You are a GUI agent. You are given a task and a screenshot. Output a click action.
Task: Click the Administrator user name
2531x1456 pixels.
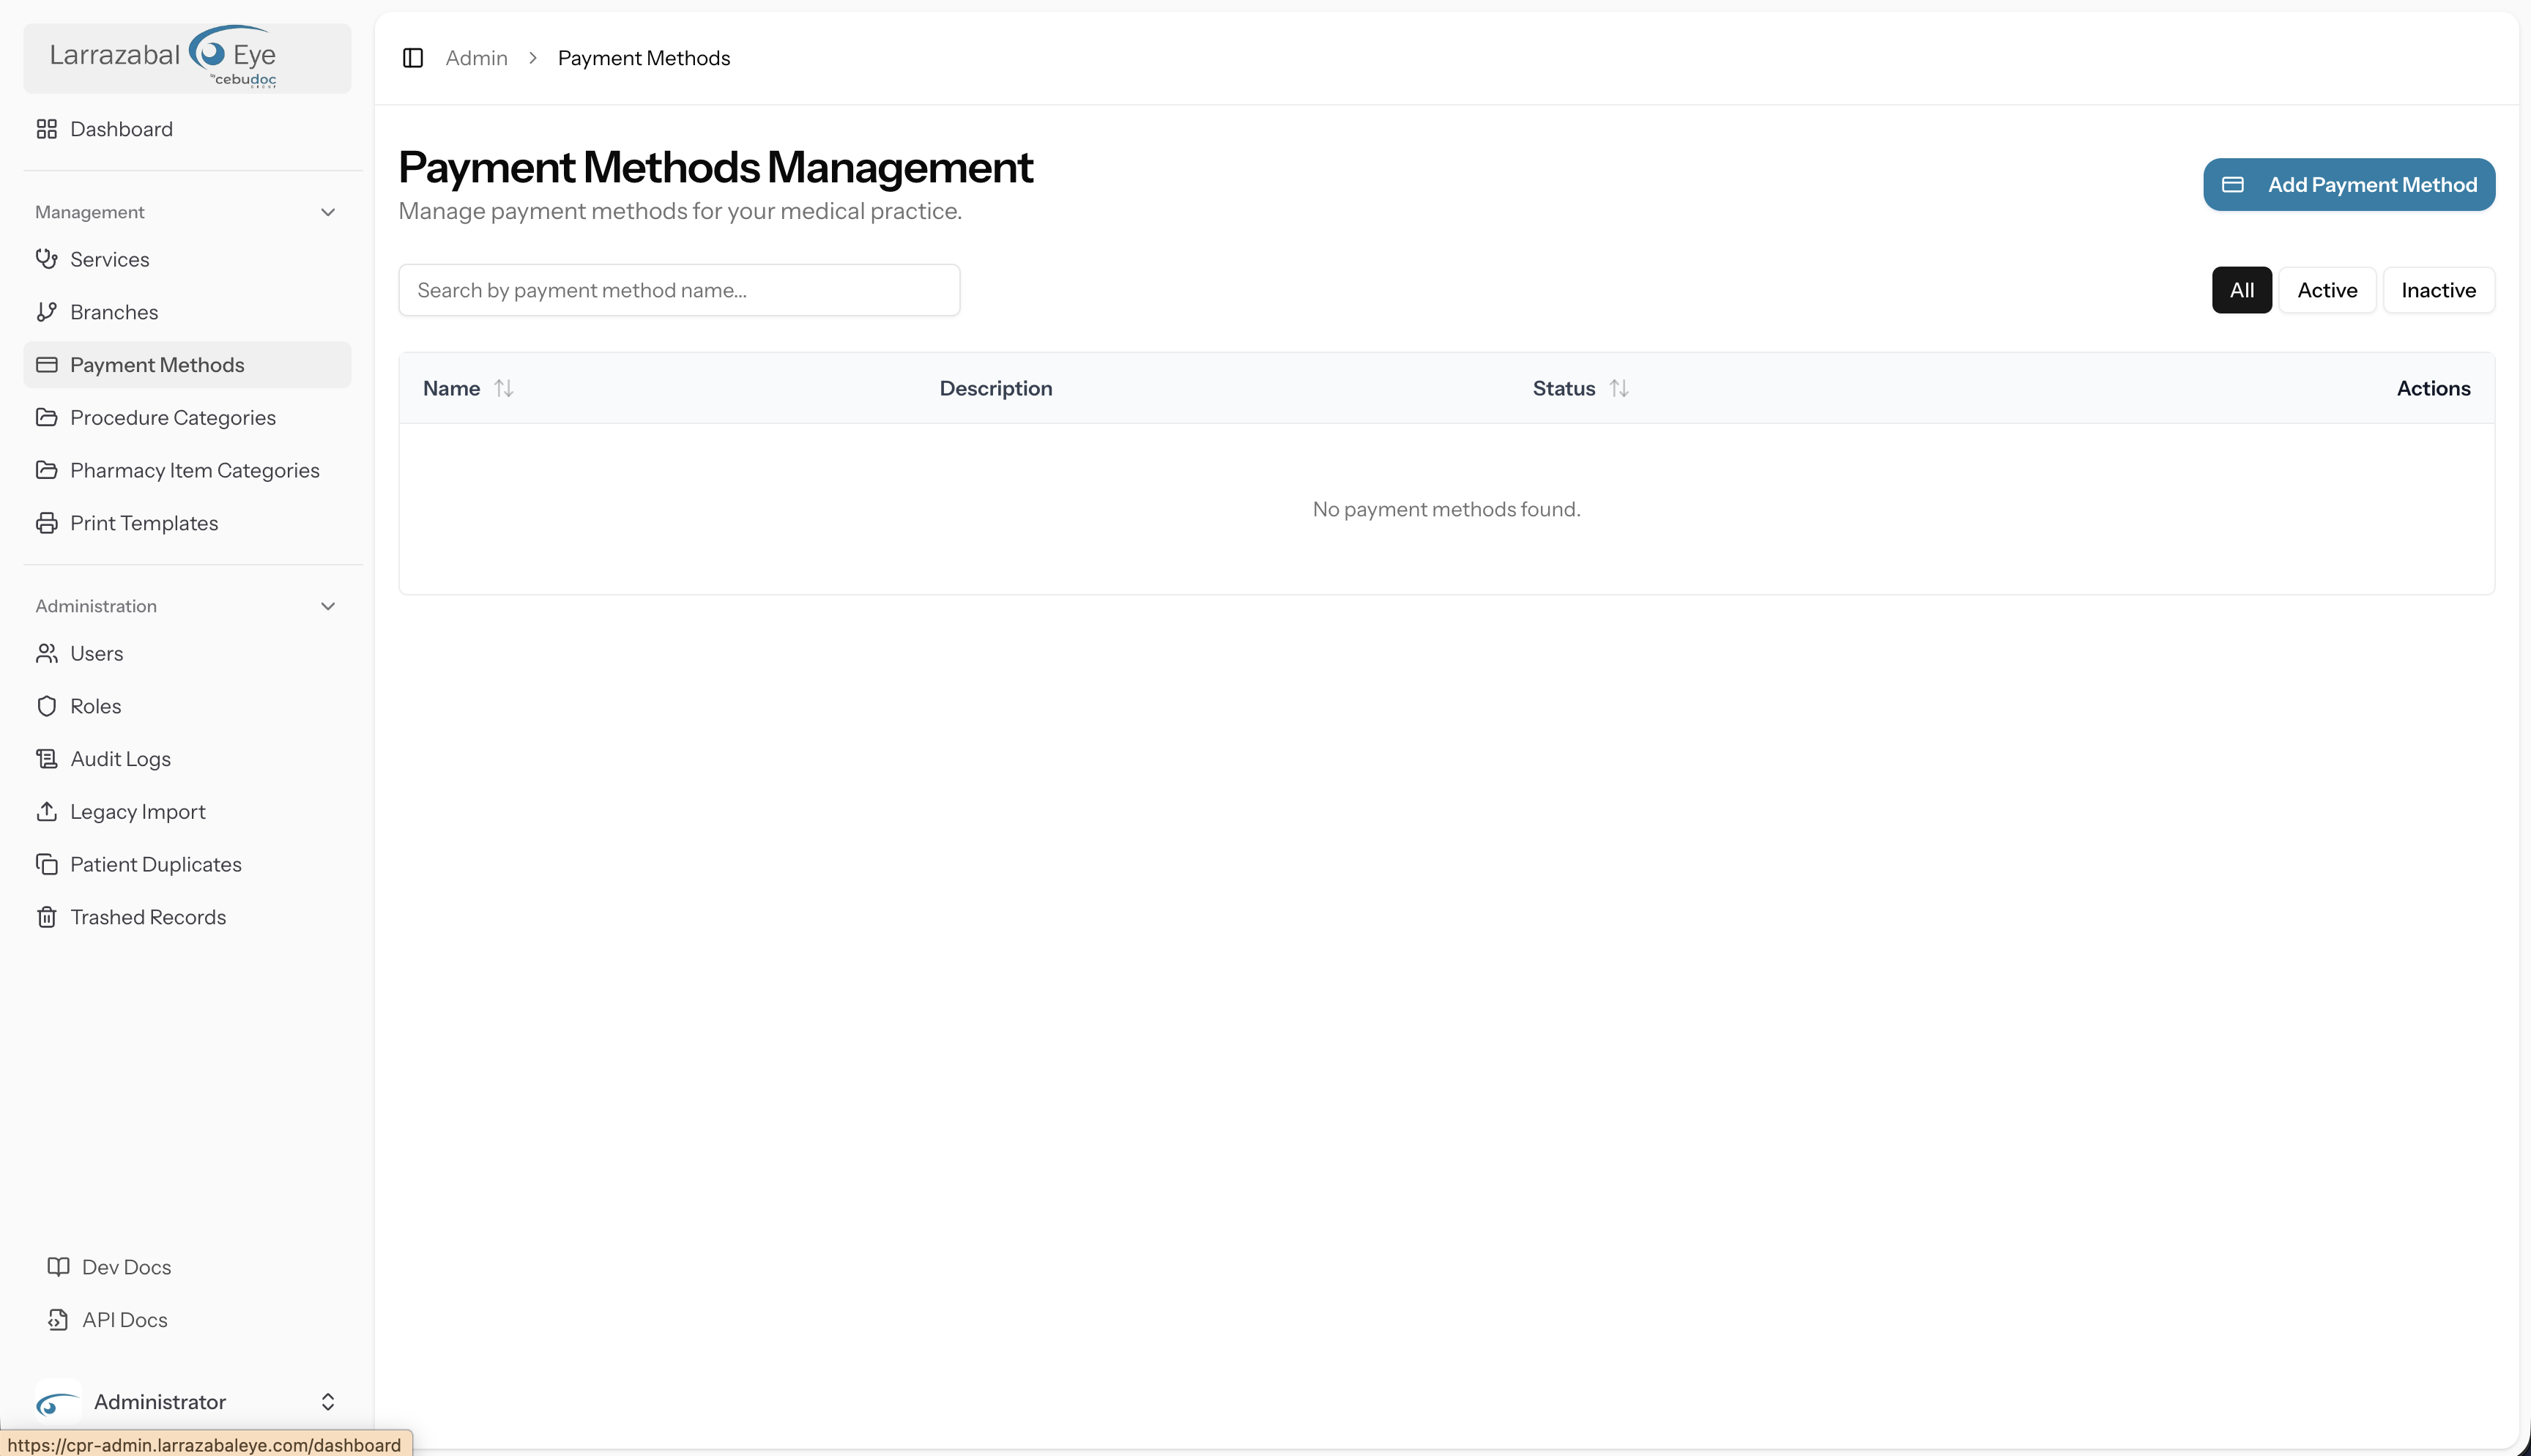[160, 1402]
